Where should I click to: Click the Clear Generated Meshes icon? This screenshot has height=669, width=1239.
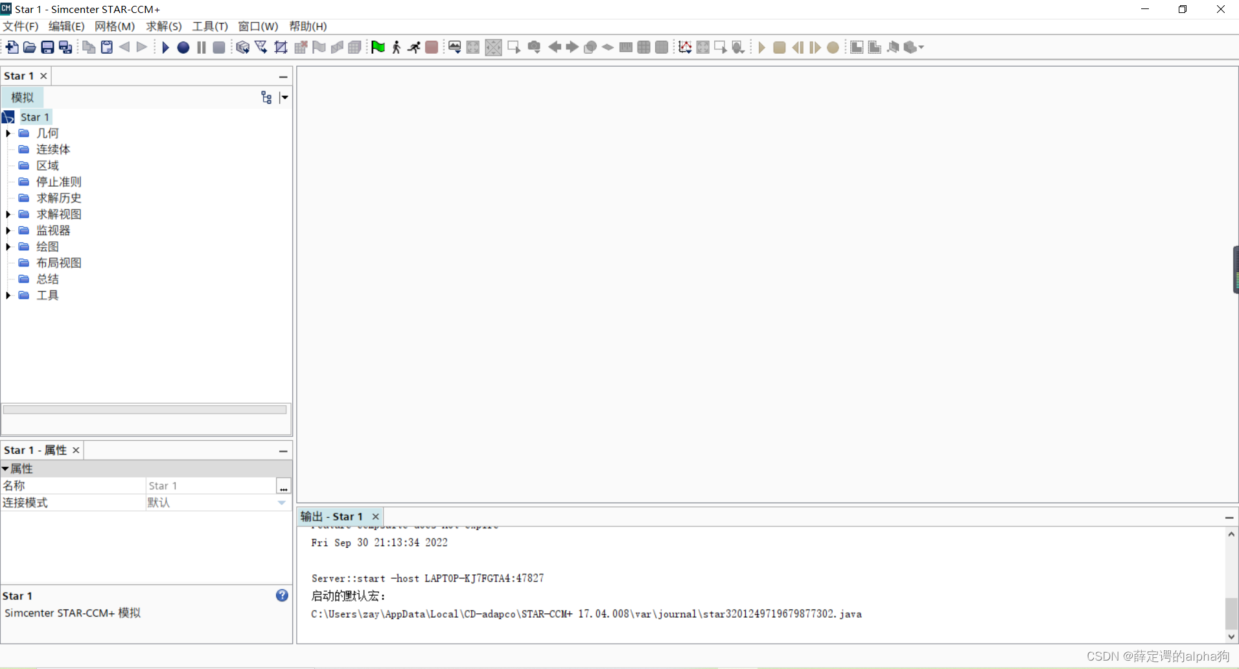point(301,47)
